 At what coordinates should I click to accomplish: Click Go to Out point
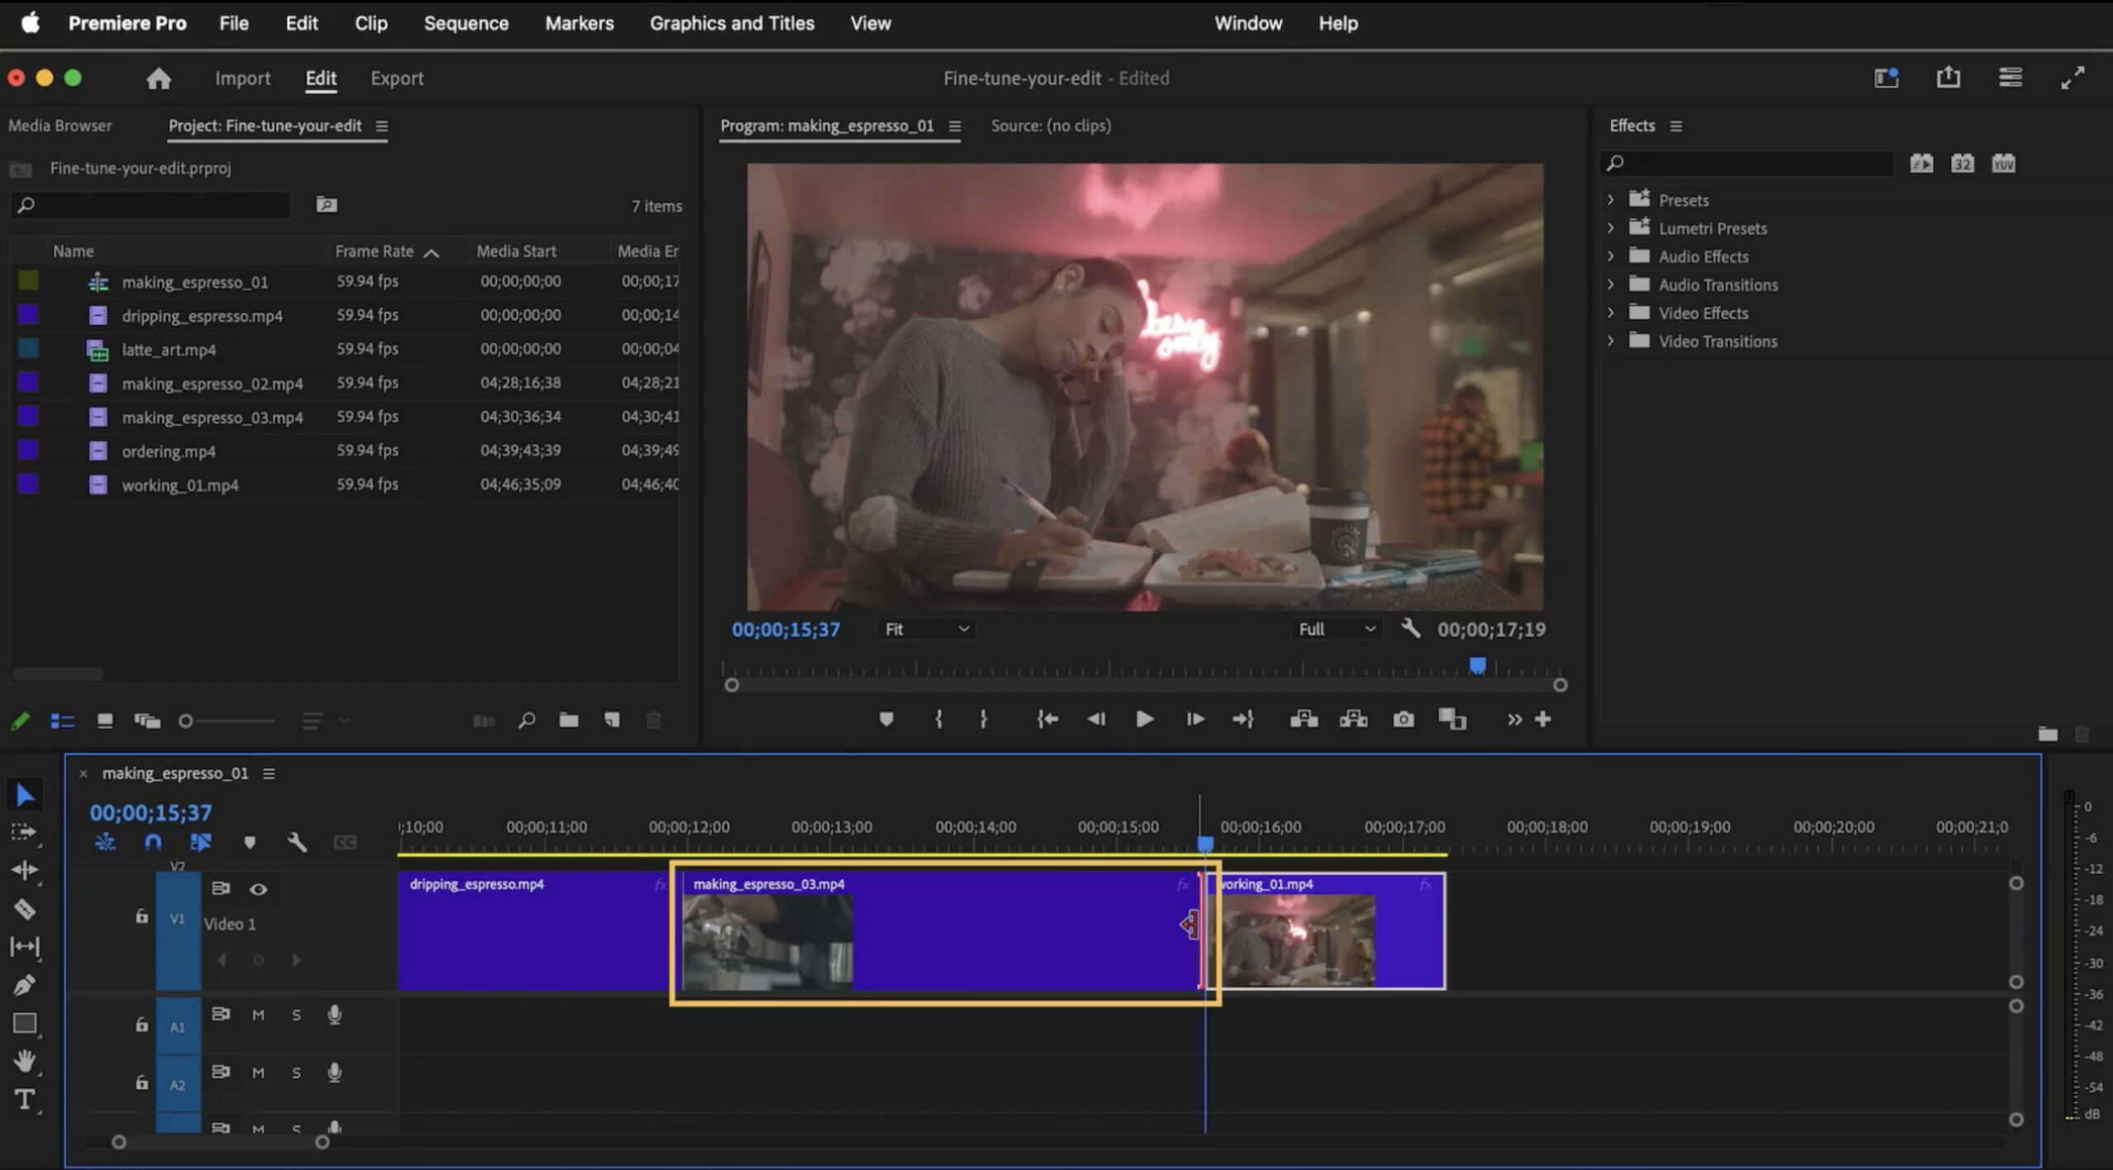(x=1243, y=719)
